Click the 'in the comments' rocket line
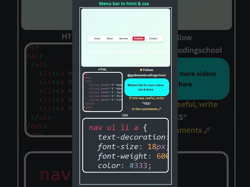 [x=146, y=109]
